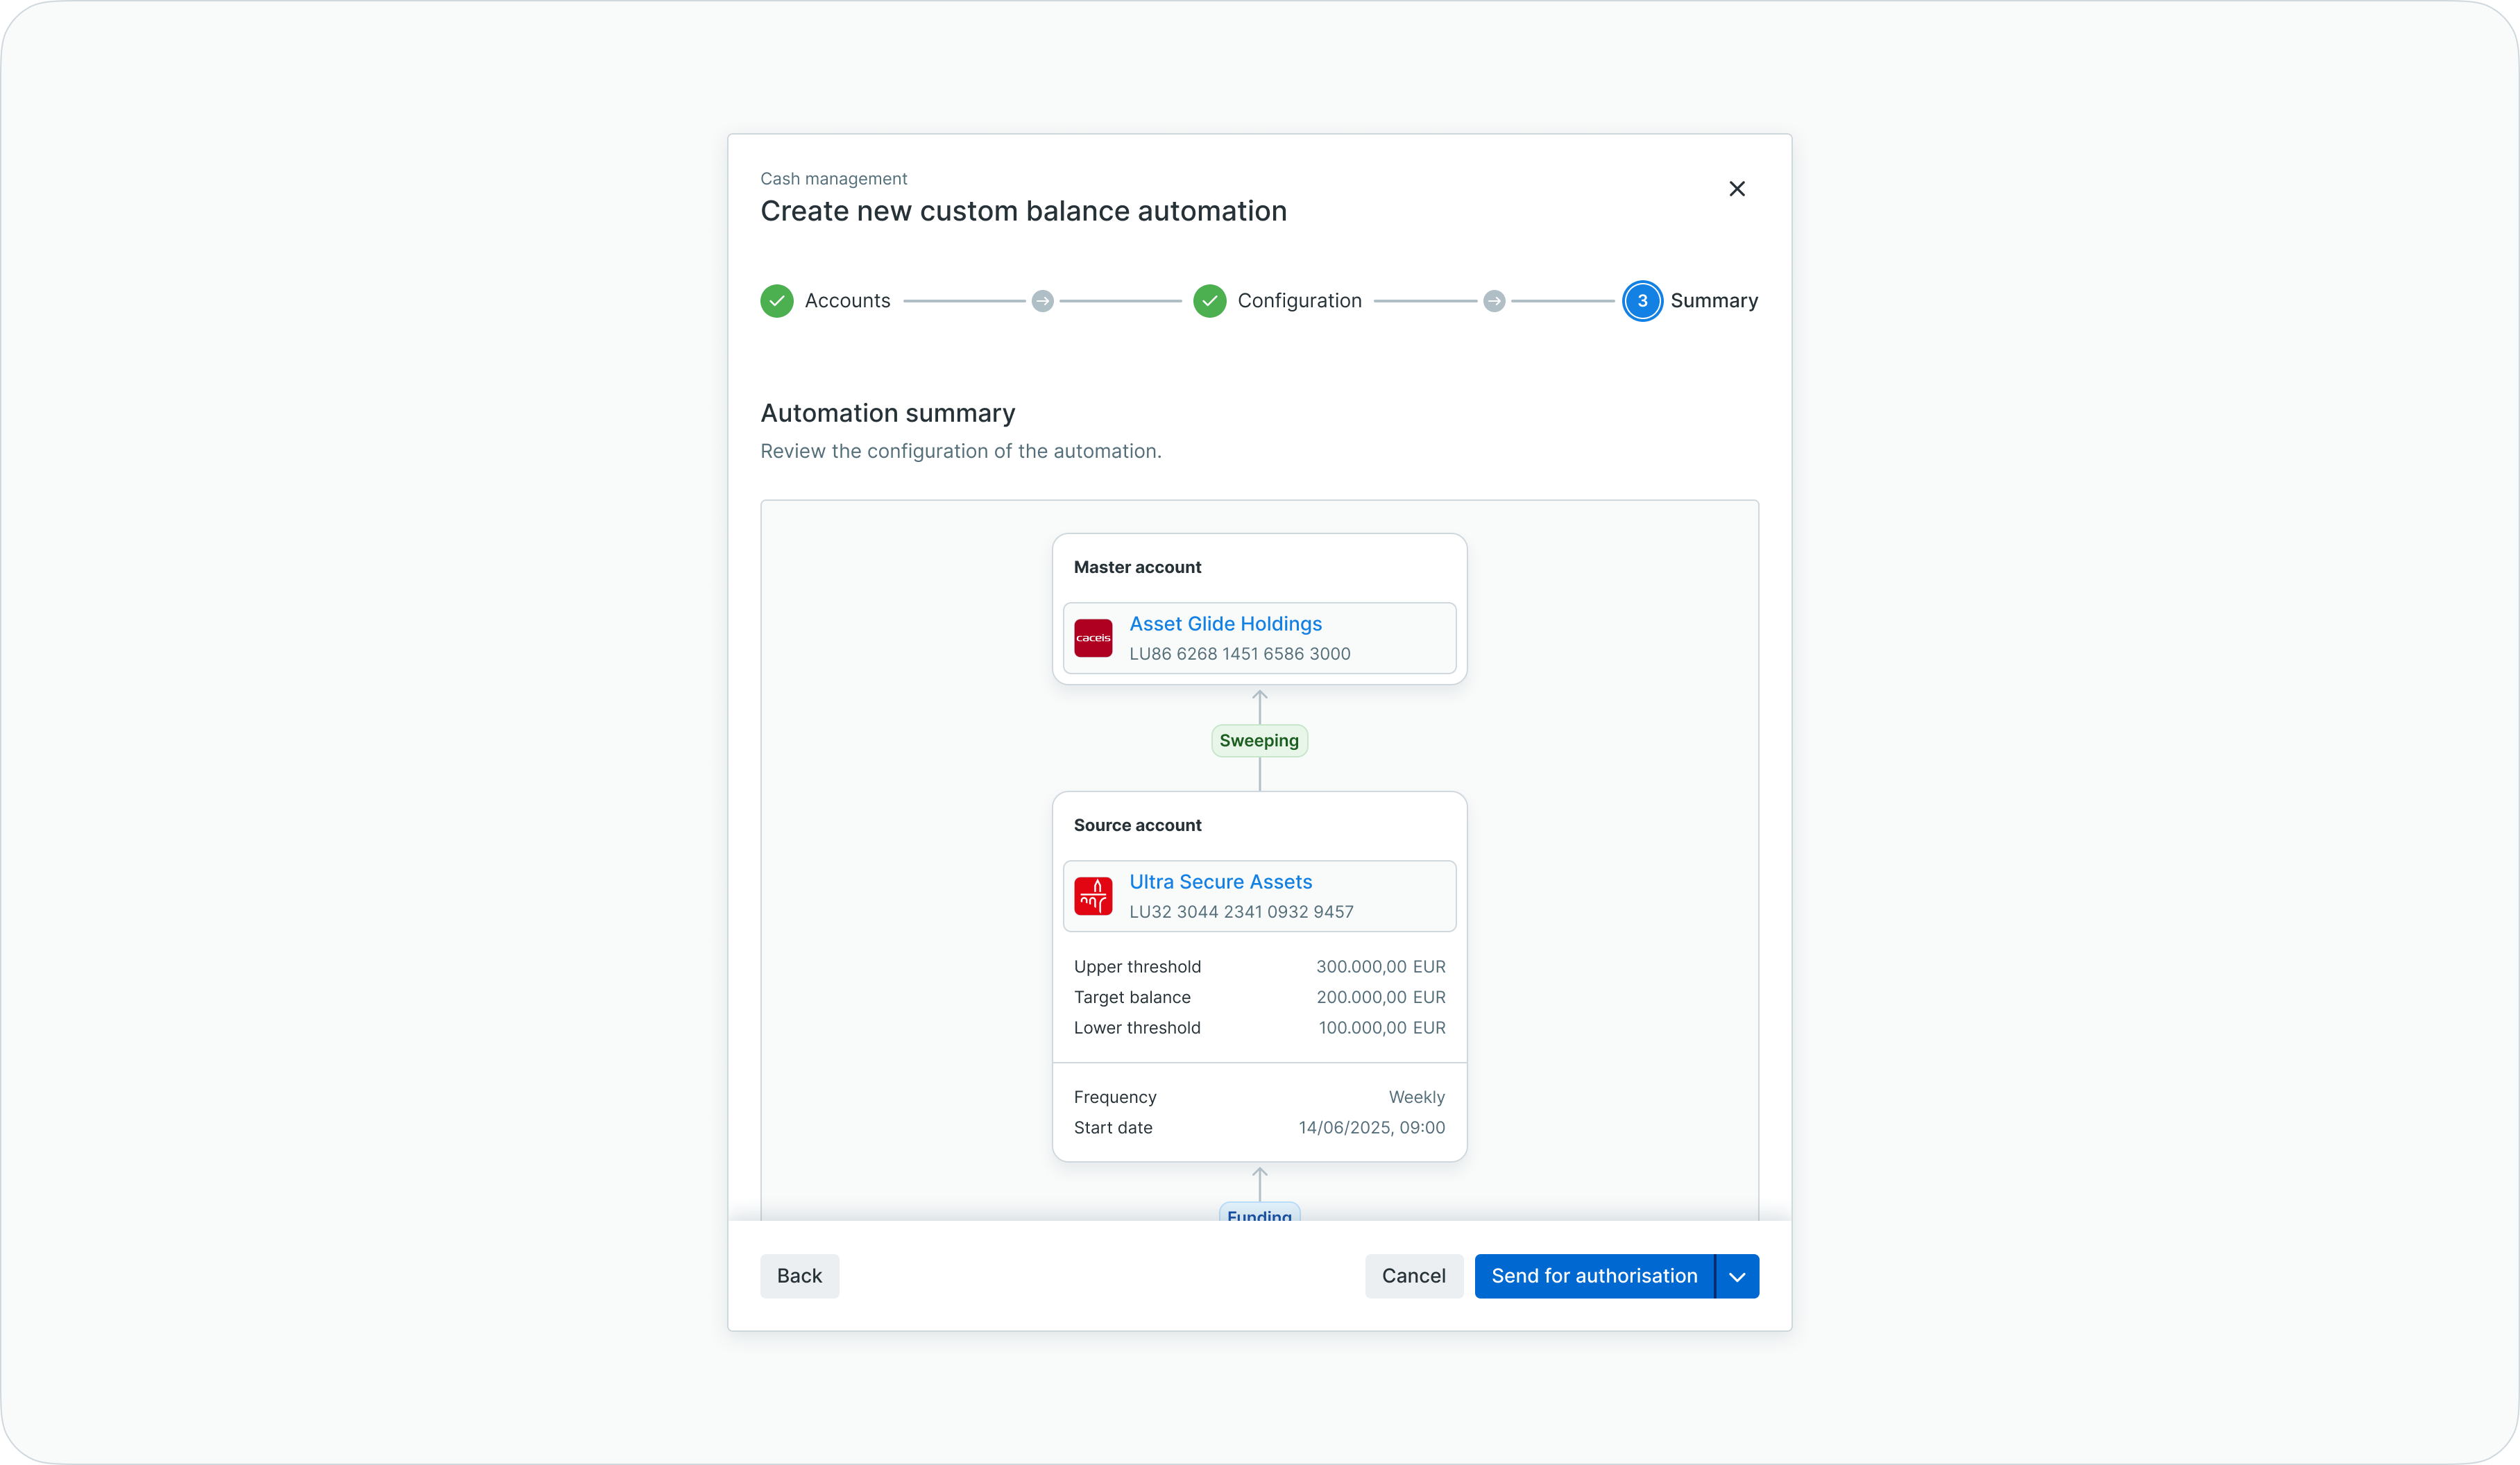Close the dialog with X icon
2520x1465 pixels.
pos(1737,189)
